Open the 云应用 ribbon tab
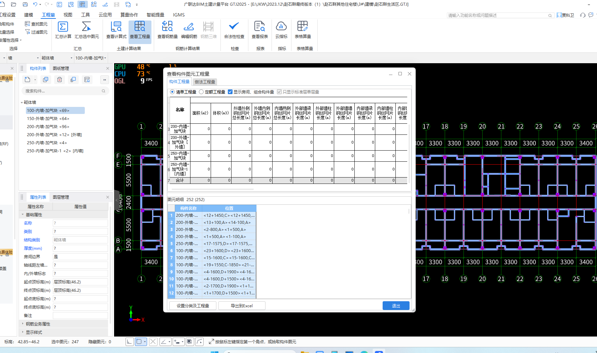 [105, 15]
